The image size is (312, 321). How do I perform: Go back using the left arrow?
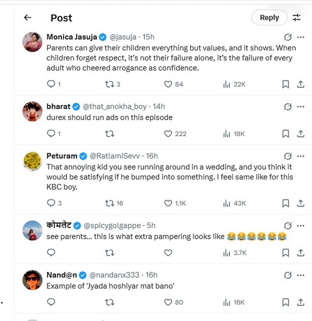point(27,18)
